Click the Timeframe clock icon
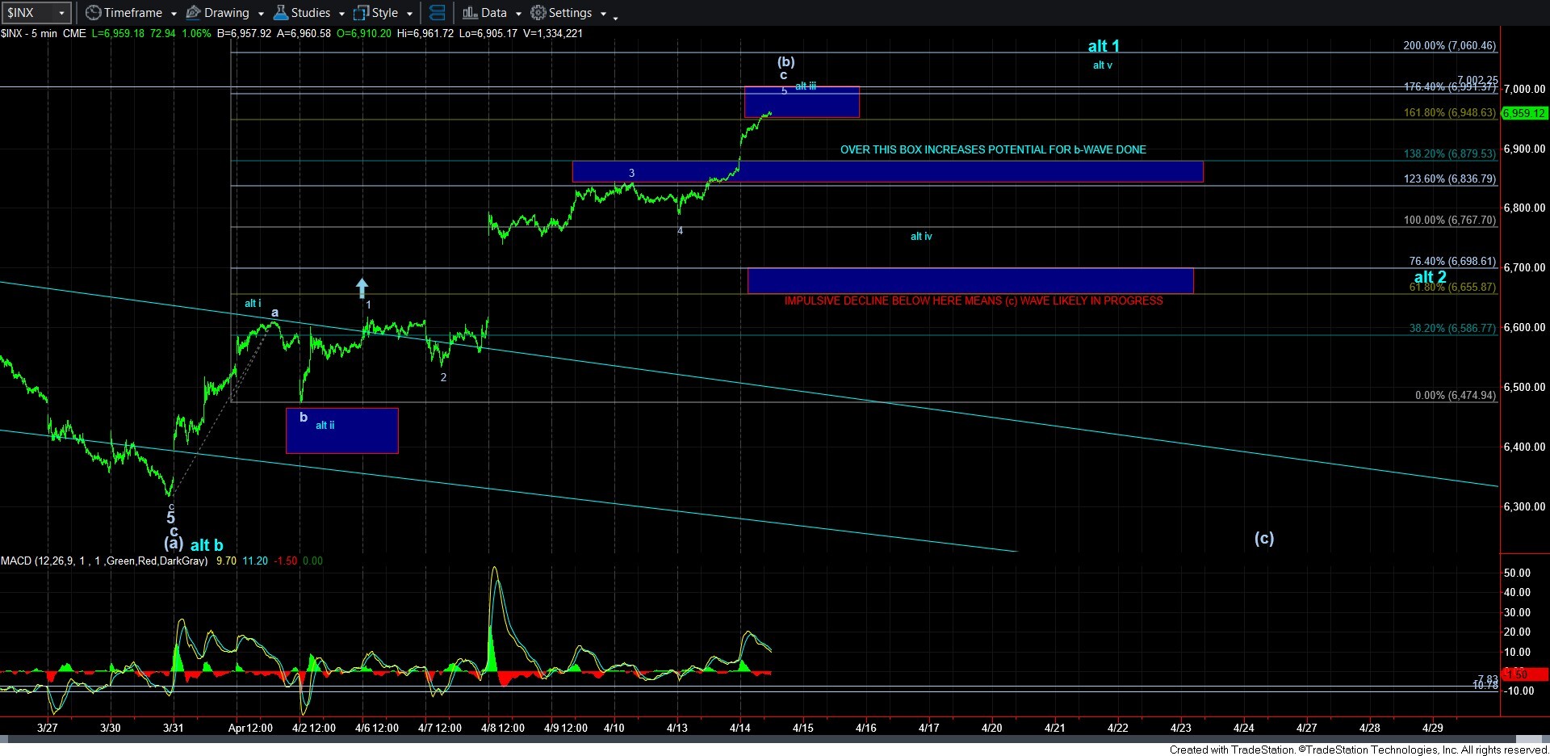Image resolution: width=1550 pixels, height=756 pixels. 94,13
